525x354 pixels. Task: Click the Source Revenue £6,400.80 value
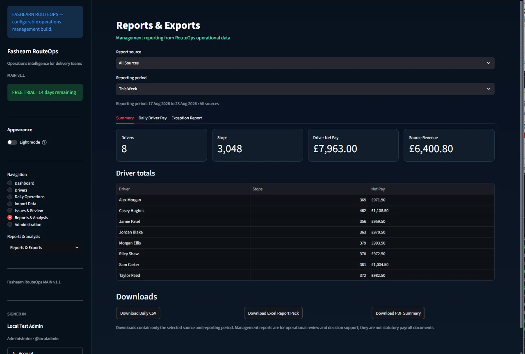point(431,148)
